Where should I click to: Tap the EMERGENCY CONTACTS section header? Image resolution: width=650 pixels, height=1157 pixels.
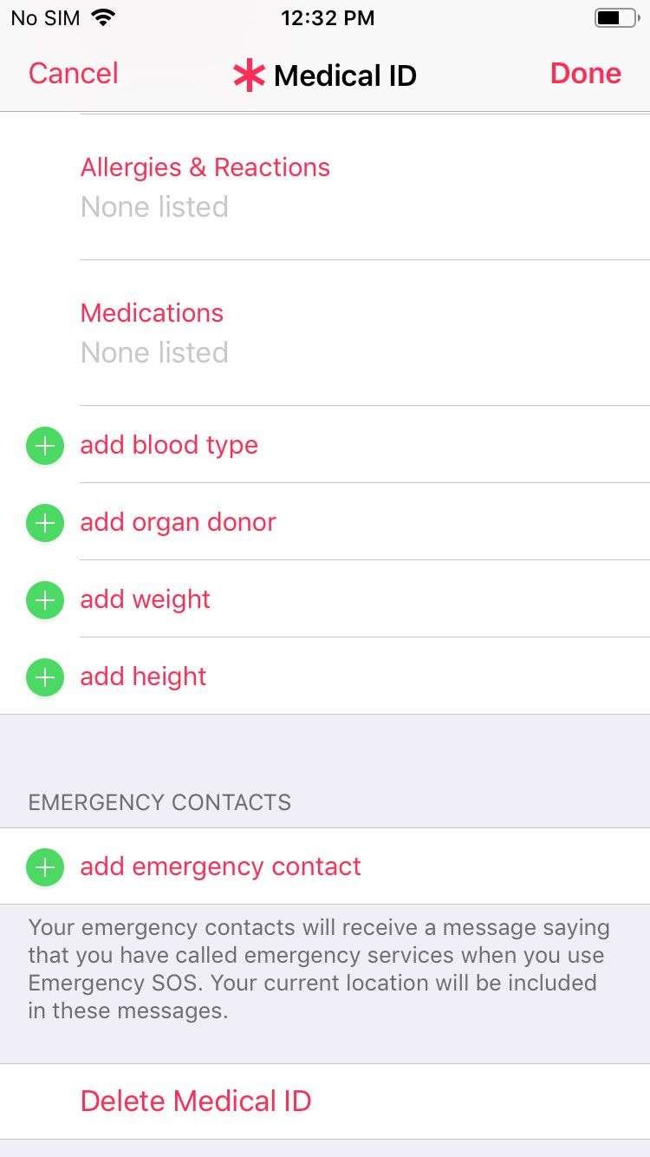pyautogui.click(x=159, y=802)
